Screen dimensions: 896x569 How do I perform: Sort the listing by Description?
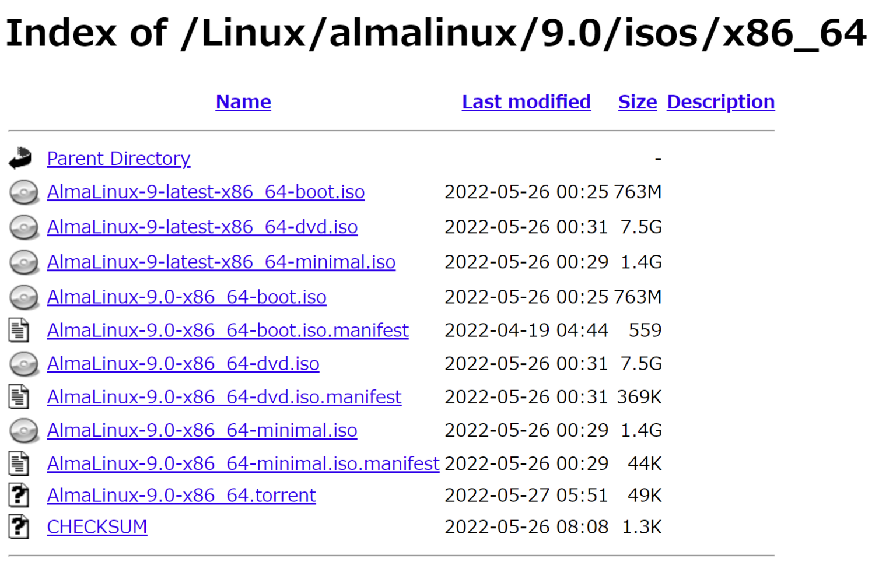pos(720,102)
